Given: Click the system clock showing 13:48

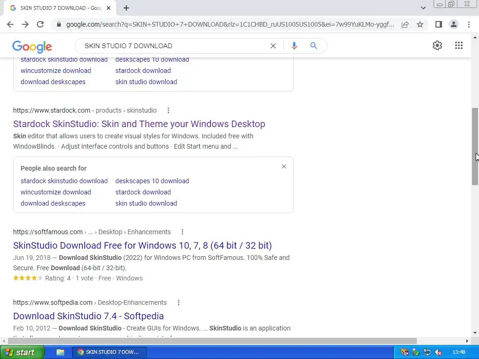Looking at the screenshot, I should click(x=459, y=352).
